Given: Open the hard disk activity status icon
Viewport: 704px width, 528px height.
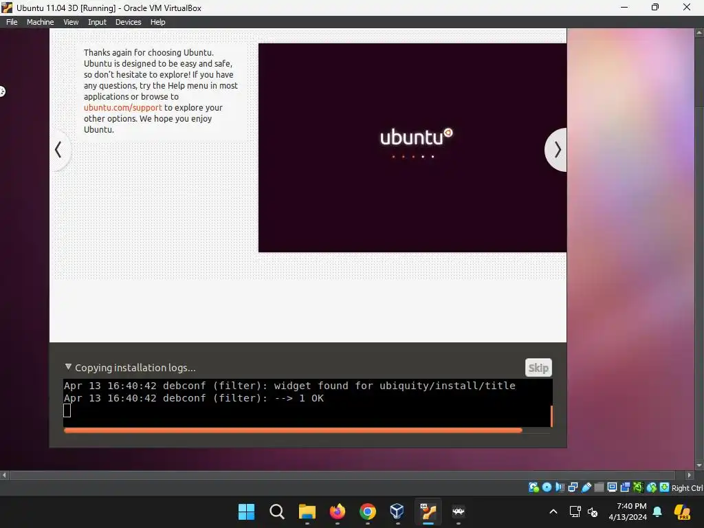Looking at the screenshot, I should (x=533, y=487).
